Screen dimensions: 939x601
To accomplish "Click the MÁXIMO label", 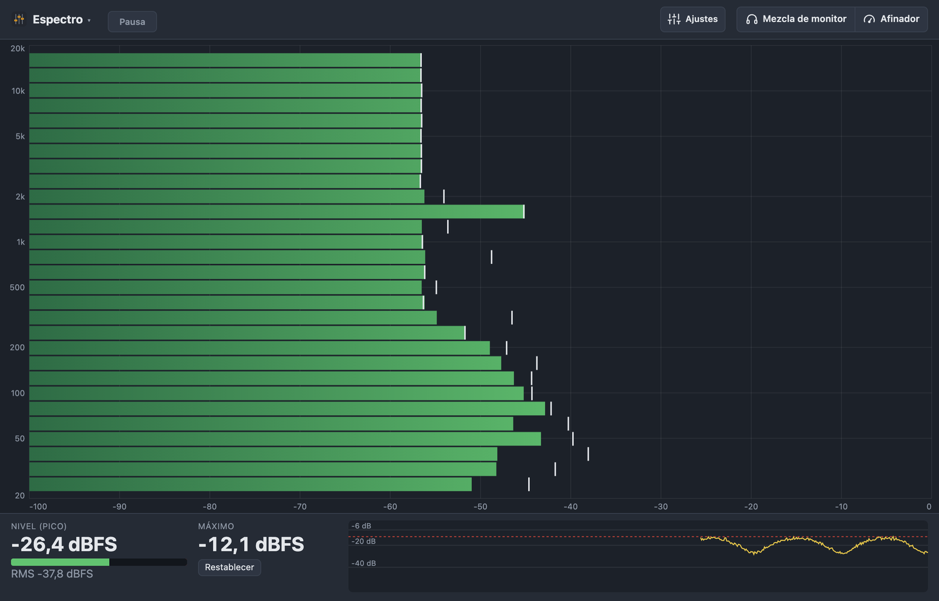I will click(216, 527).
